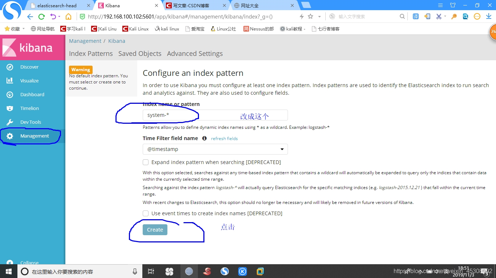Click the index name or pattern input field
Viewport: 496px width, 278px height.
click(215, 115)
